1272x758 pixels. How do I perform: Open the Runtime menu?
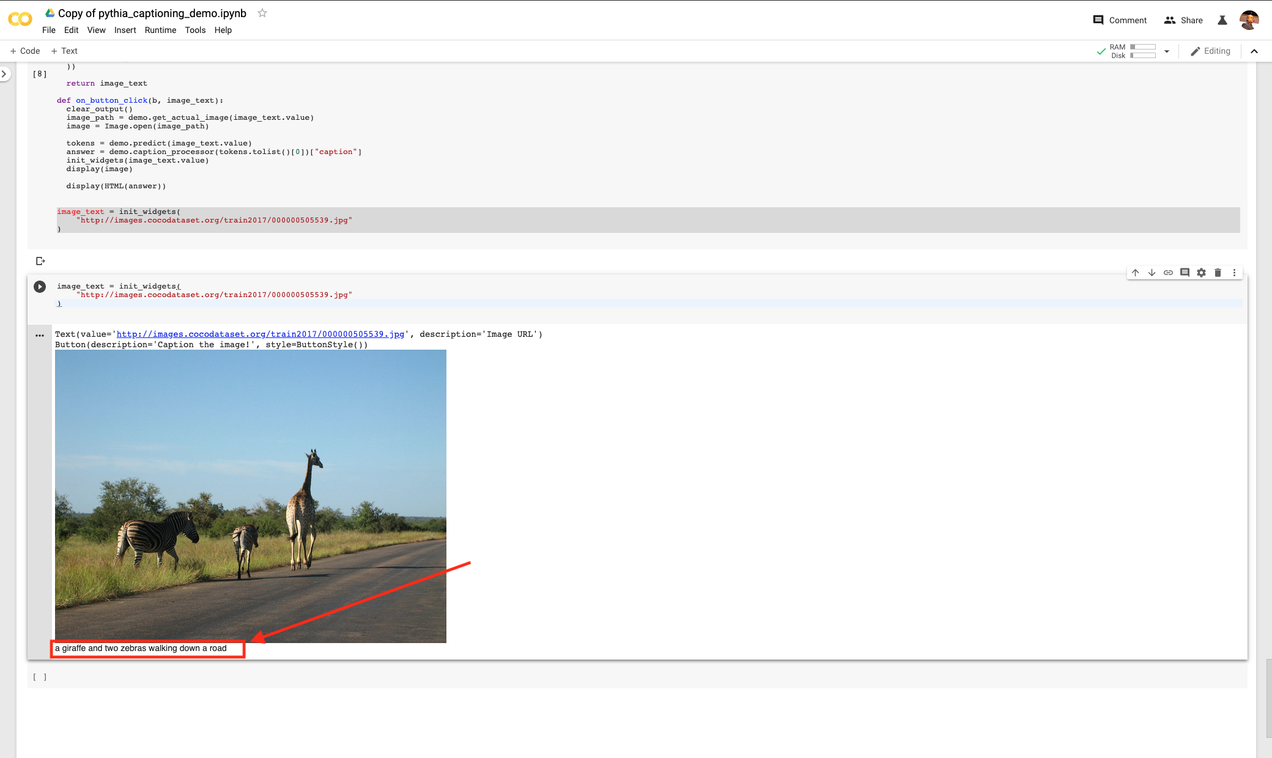(160, 30)
